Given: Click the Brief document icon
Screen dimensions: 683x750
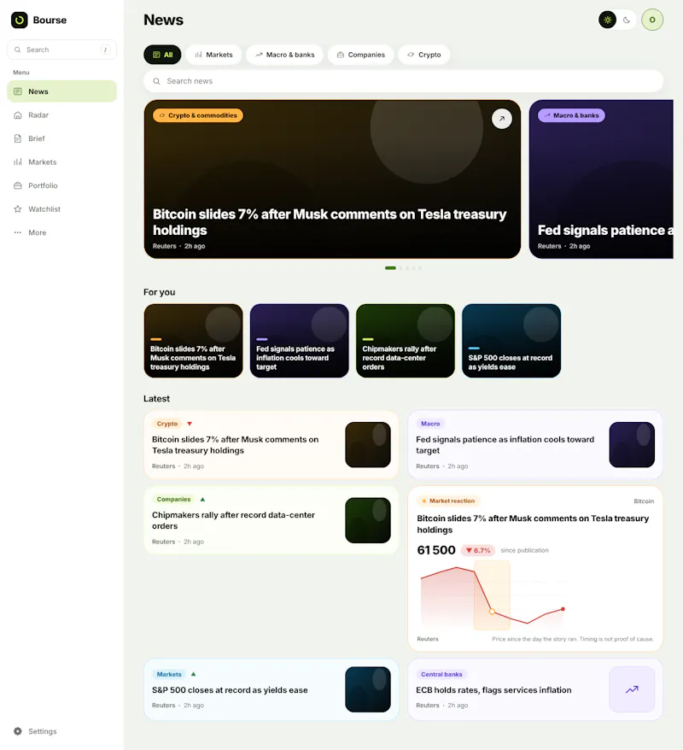Looking at the screenshot, I should pyautogui.click(x=18, y=138).
